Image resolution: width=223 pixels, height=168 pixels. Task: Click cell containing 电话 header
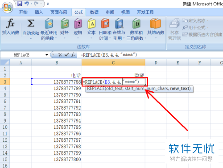point(57,75)
